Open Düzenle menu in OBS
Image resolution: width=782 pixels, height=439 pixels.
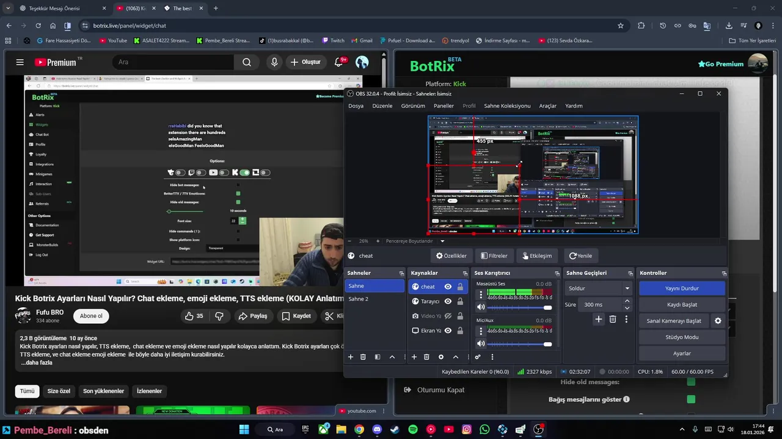click(382, 106)
